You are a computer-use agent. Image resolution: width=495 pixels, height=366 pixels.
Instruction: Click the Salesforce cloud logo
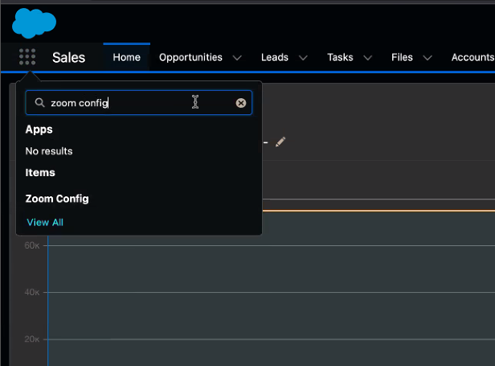34,23
